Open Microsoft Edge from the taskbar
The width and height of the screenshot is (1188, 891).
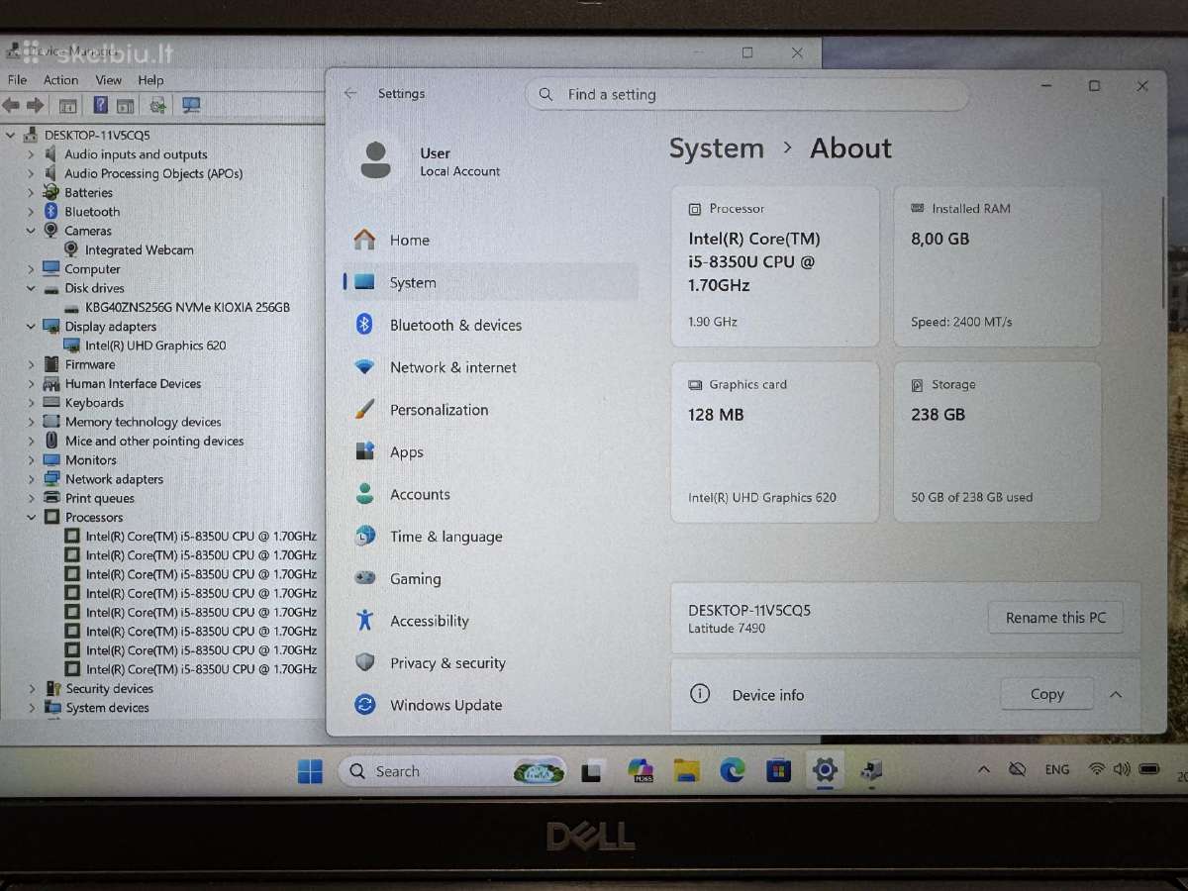coord(733,770)
